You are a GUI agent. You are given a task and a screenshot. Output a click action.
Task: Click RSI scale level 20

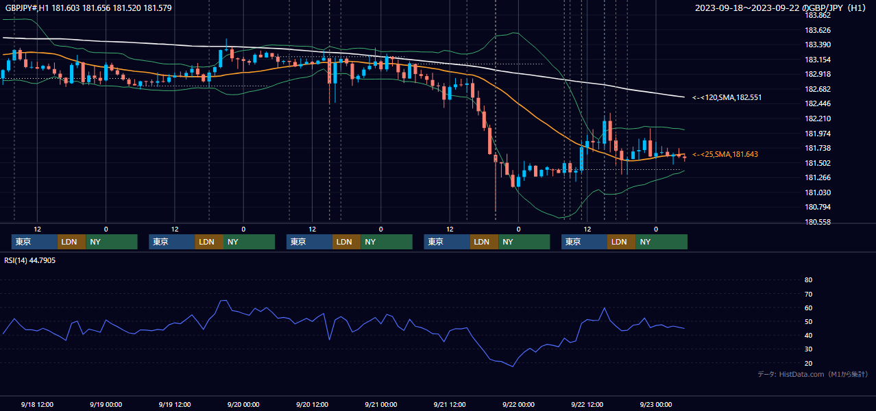pos(808,363)
